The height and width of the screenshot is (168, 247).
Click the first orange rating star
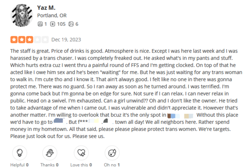(x=14, y=40)
